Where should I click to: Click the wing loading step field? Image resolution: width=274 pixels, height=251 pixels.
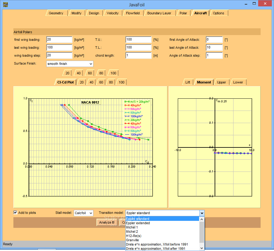[59, 55]
